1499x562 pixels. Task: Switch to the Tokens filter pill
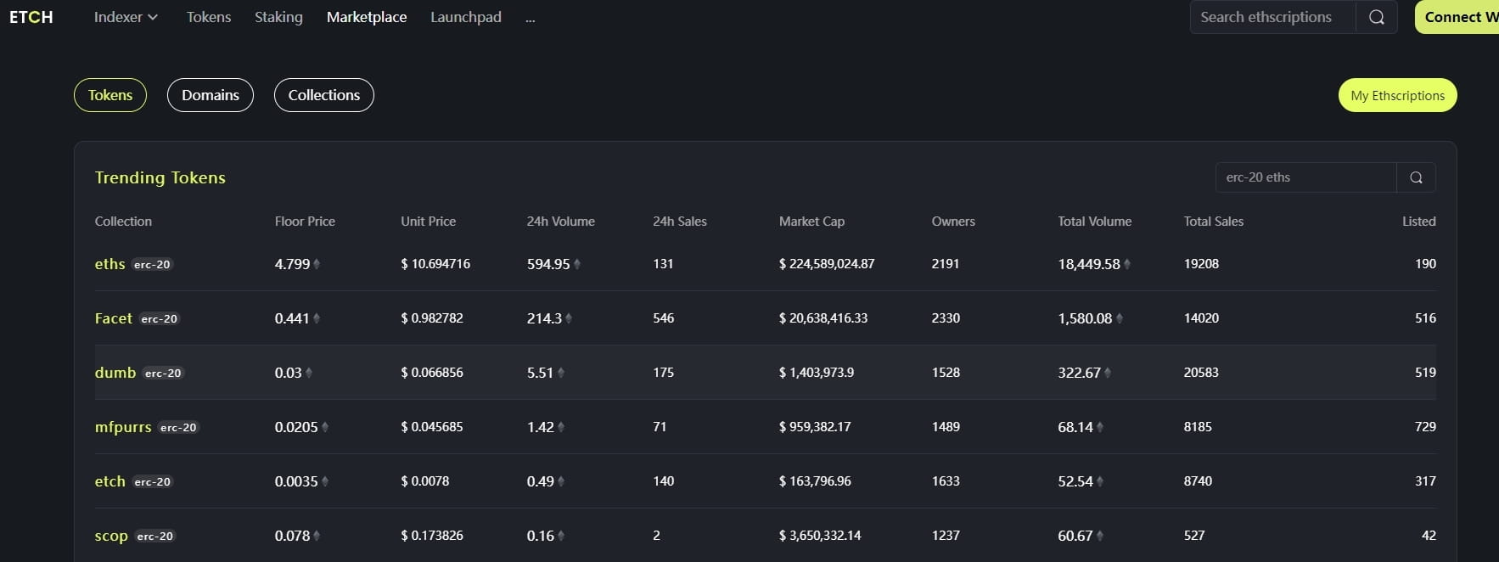110,95
